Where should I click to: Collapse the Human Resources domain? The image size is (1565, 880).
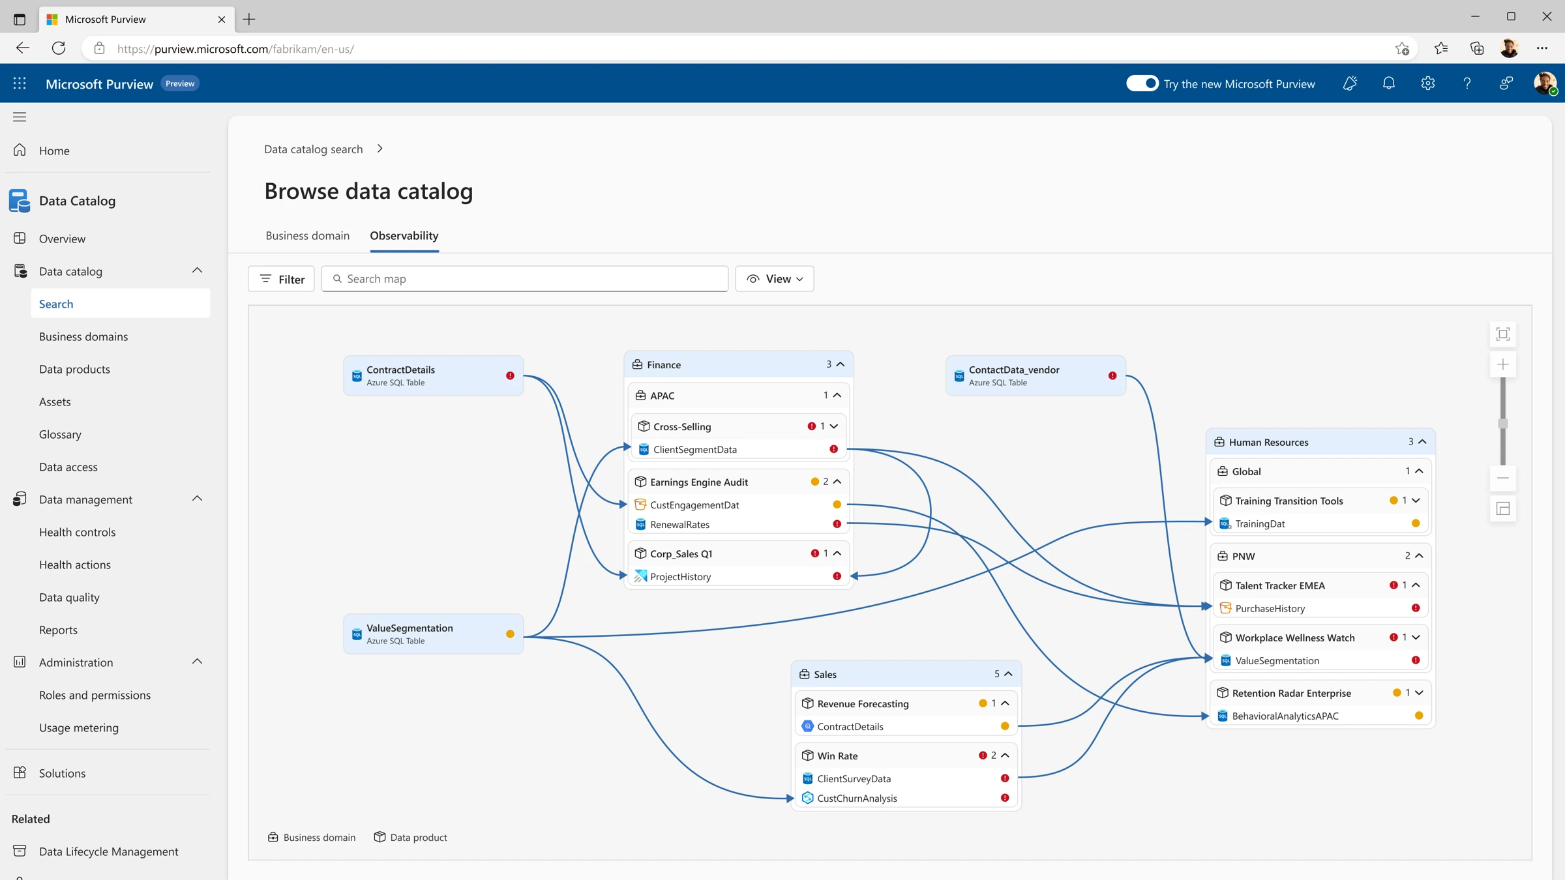[1422, 442]
